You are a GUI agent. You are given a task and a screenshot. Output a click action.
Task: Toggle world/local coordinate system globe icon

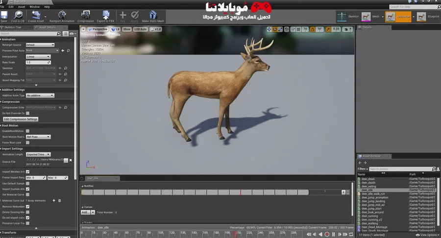[287, 29]
